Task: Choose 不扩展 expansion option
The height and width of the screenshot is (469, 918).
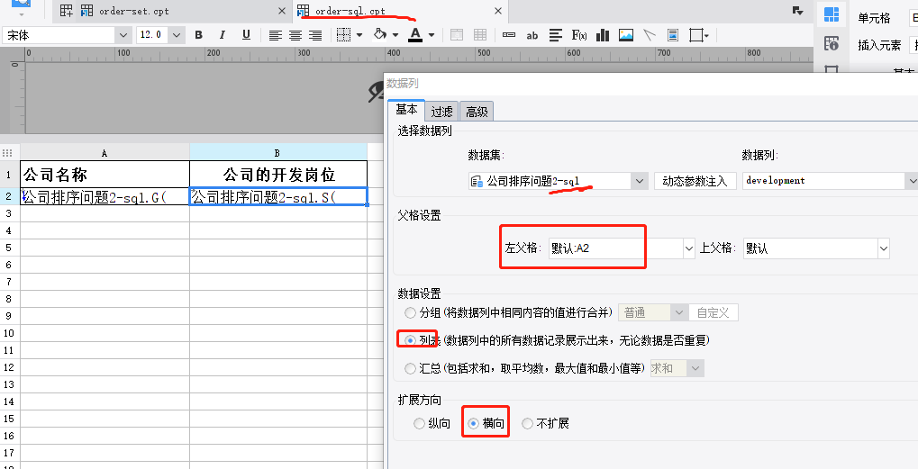Action: click(x=527, y=423)
